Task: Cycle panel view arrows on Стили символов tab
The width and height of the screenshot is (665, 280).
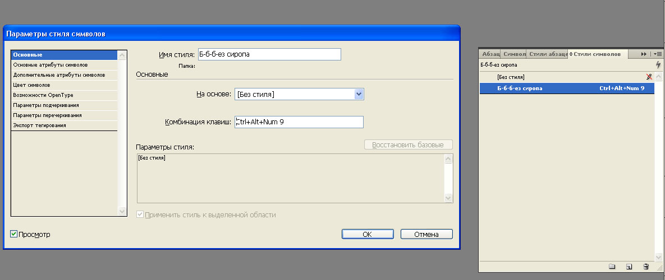Action: [571, 54]
